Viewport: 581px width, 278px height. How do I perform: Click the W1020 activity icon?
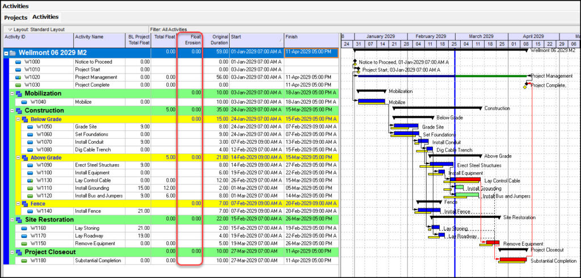point(18,77)
